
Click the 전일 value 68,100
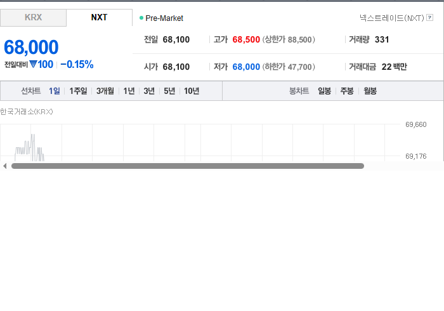[x=176, y=39]
